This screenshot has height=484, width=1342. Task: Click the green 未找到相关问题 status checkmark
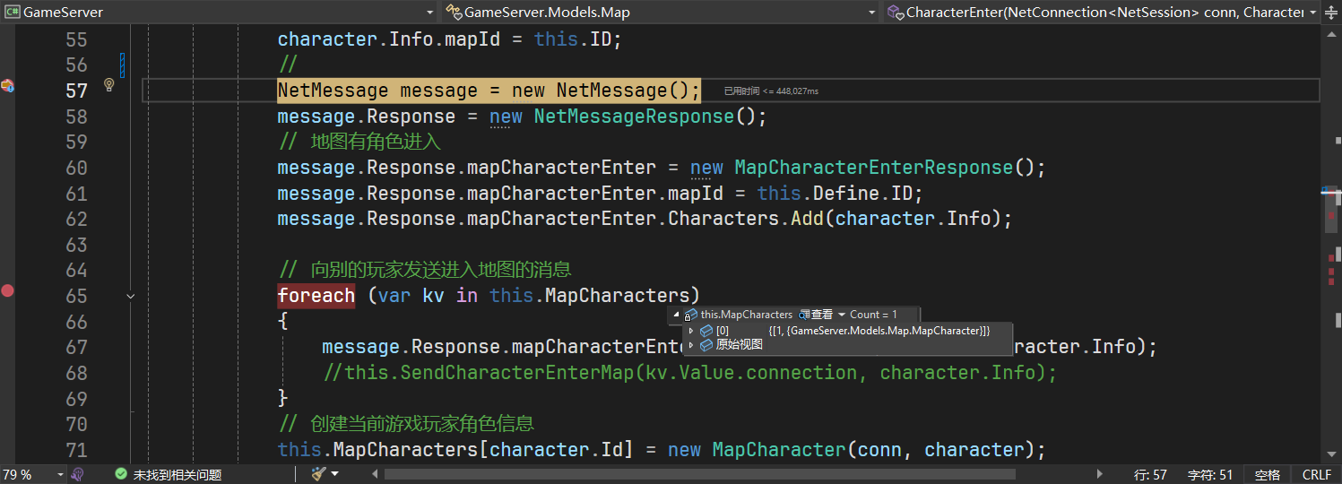121,474
